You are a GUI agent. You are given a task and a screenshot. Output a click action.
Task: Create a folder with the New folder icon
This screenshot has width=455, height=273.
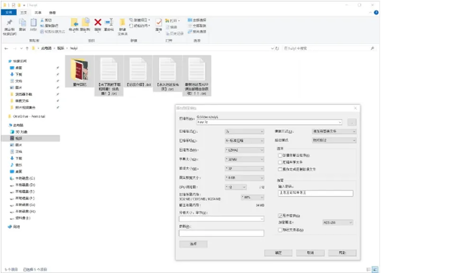coord(122,23)
